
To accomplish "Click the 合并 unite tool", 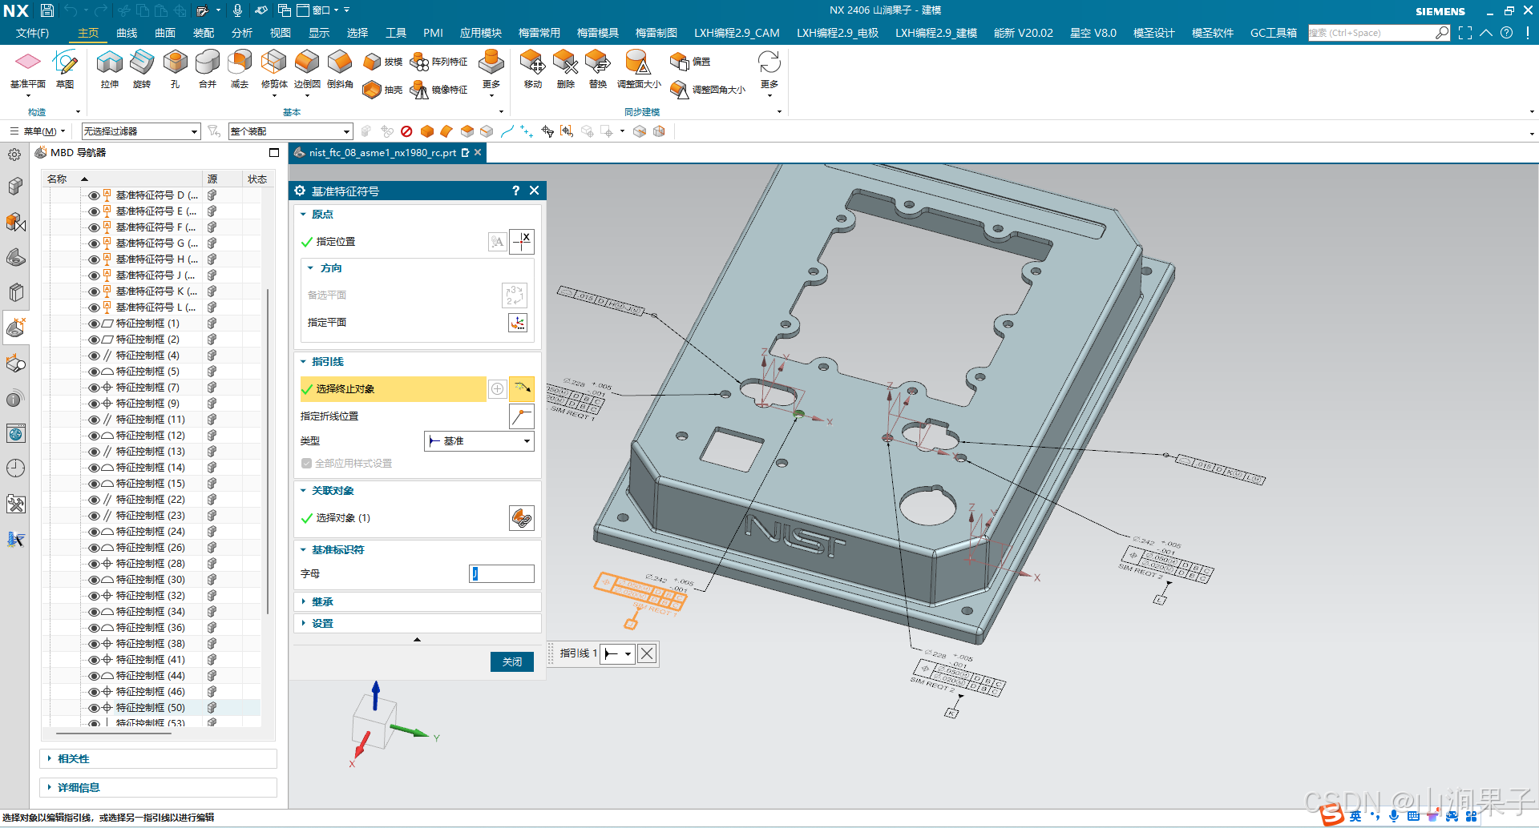I will pos(208,69).
